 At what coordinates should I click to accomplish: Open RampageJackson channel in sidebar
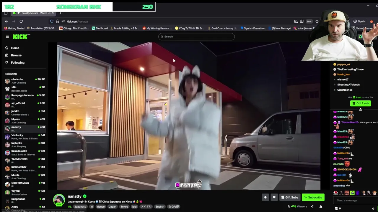(25, 97)
